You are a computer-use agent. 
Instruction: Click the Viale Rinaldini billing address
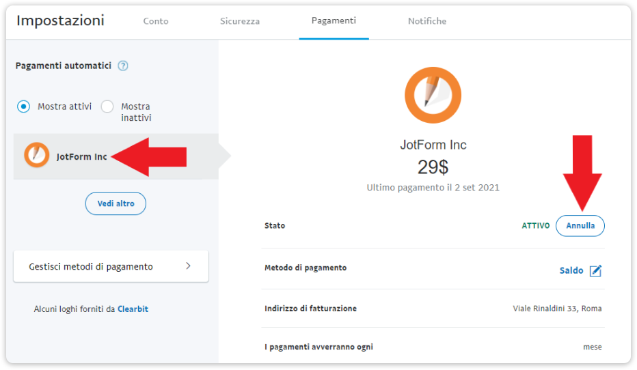557,309
